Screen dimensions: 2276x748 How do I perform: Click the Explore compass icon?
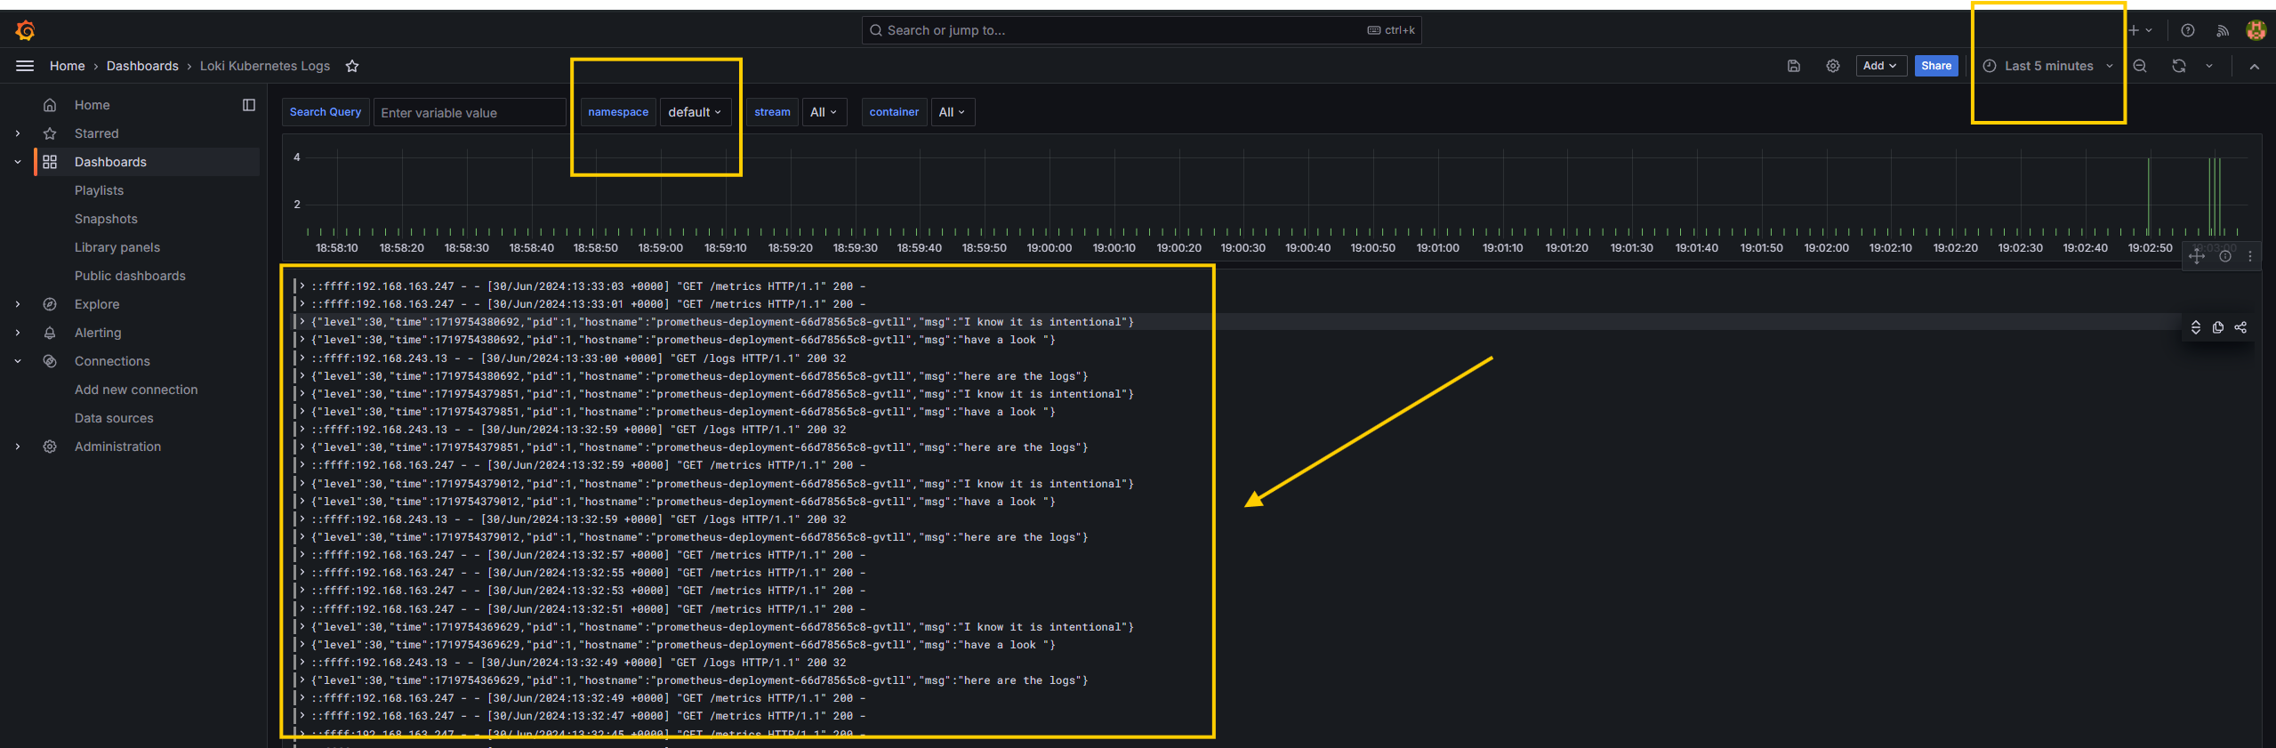point(50,304)
